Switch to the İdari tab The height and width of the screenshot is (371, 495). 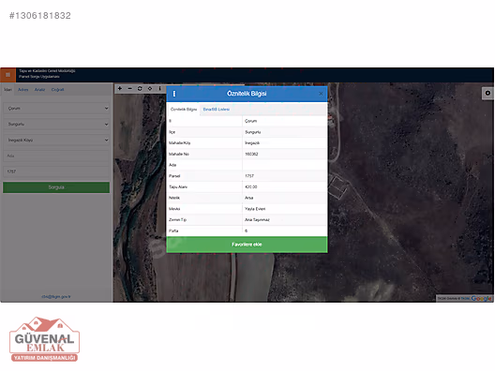(x=7, y=90)
